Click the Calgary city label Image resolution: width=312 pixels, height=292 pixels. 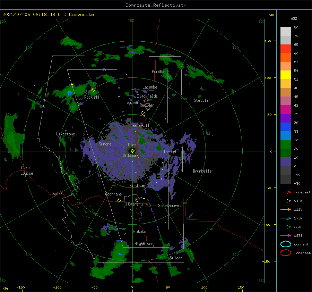(135, 204)
